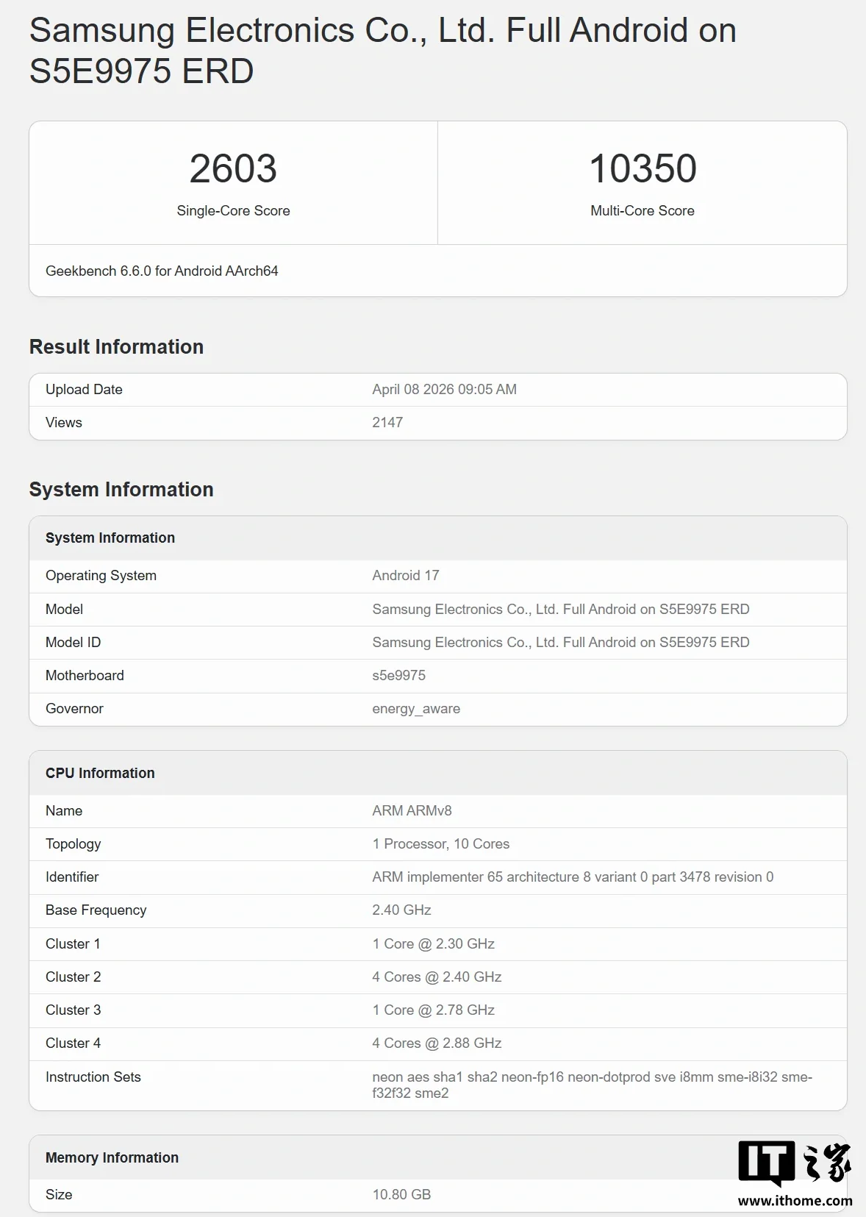The width and height of the screenshot is (866, 1217).
Task: Select the views count 2147
Action: click(x=387, y=423)
